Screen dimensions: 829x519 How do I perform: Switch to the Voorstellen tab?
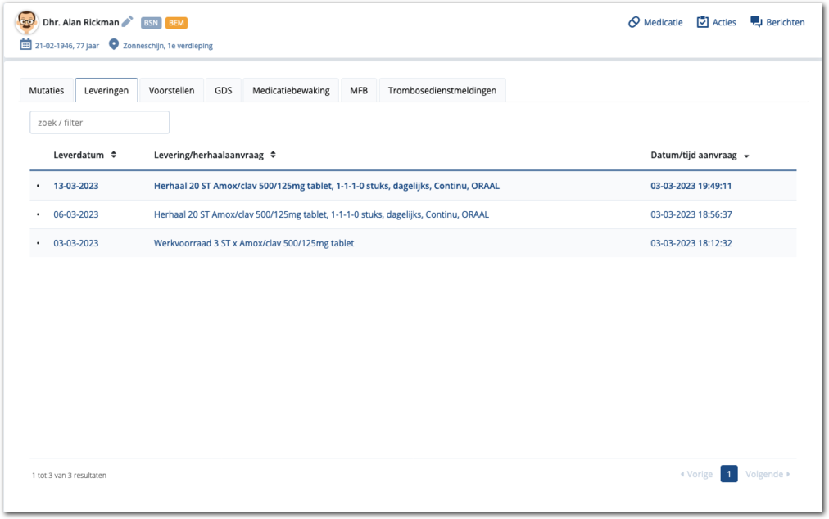[x=171, y=90]
